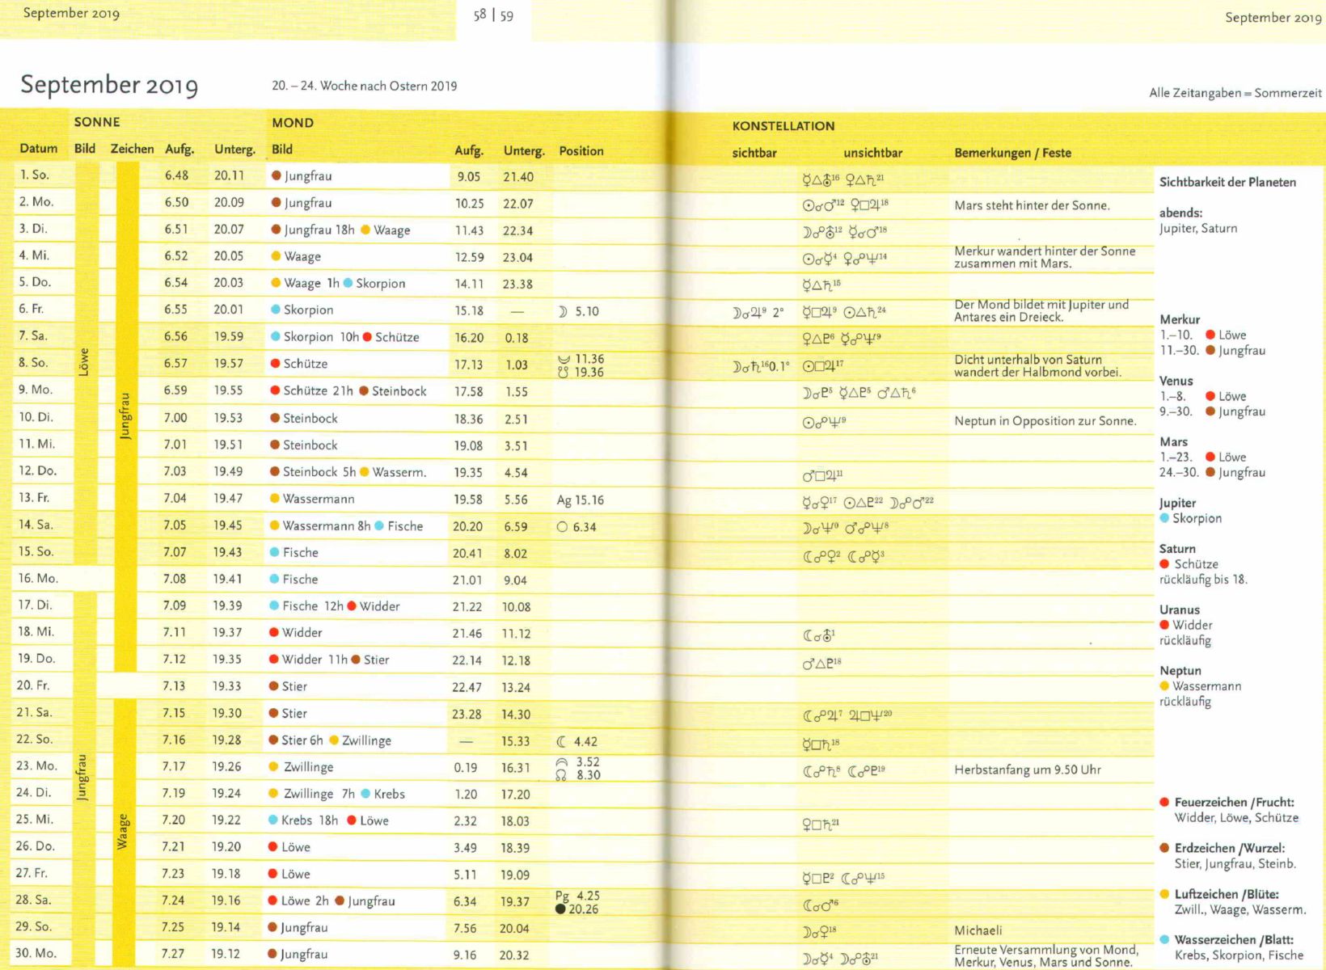The image size is (1326, 970).
Task: Click the 'Michaeli' feast entry
Action: click(978, 930)
